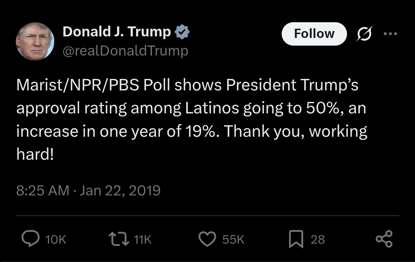Like the tweet with heart icon
This screenshot has height=262, width=415.
[207, 239]
